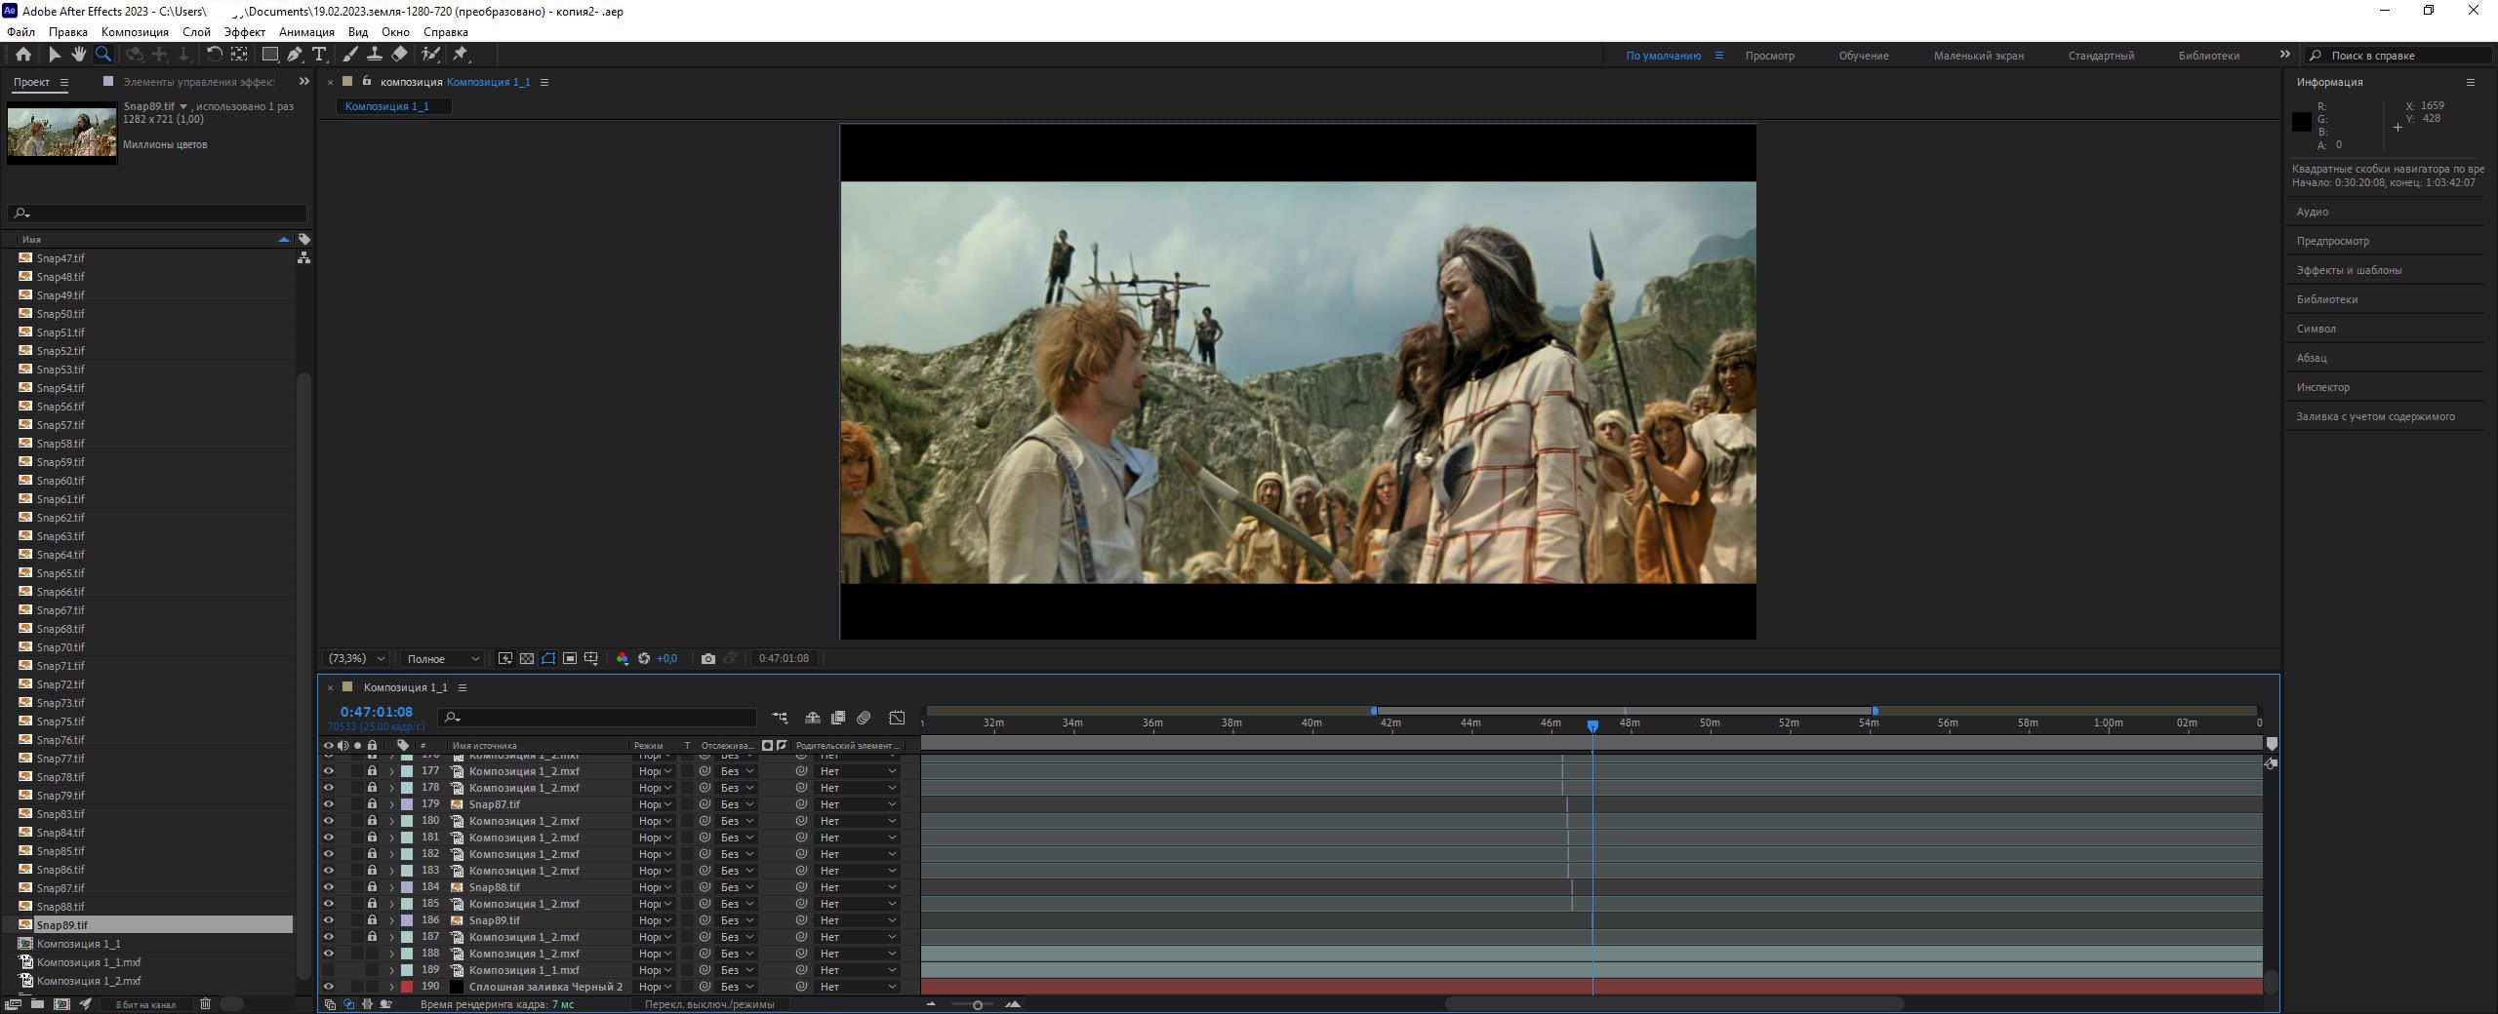Click the delete trash icon in Project panel

pyautogui.click(x=205, y=1003)
